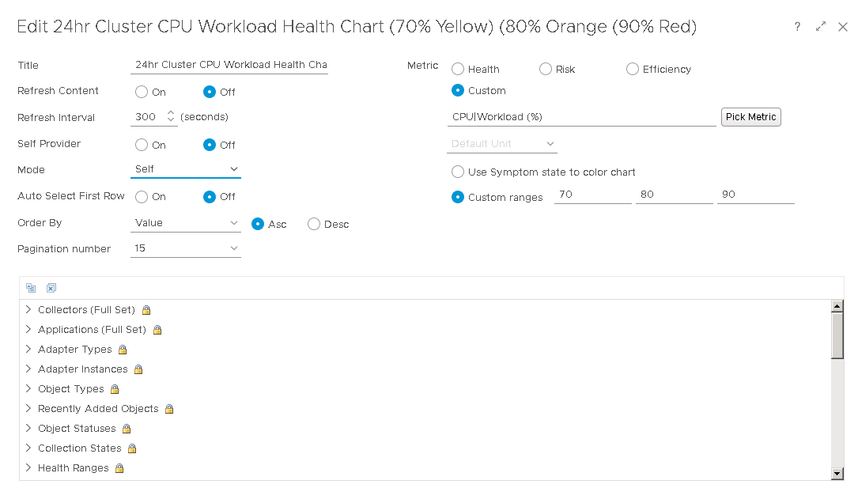Click the help question mark icon
The height and width of the screenshot is (488, 858).
pos(798,27)
